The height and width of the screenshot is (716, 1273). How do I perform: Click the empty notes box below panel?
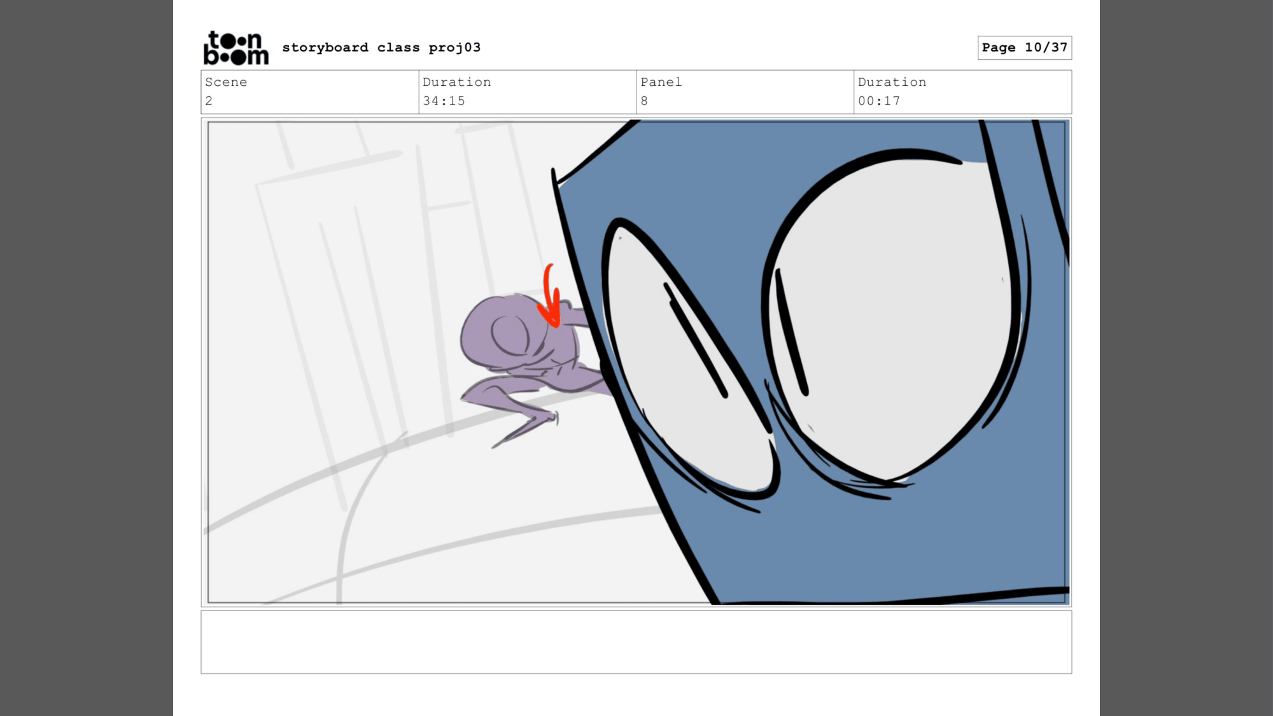point(636,642)
